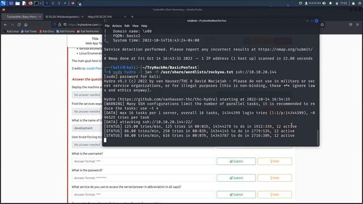Image resolution: width=363 pixels, height=204 pixels.
Task: Click the terminal vertical scrollbar
Action: (x=318, y=137)
